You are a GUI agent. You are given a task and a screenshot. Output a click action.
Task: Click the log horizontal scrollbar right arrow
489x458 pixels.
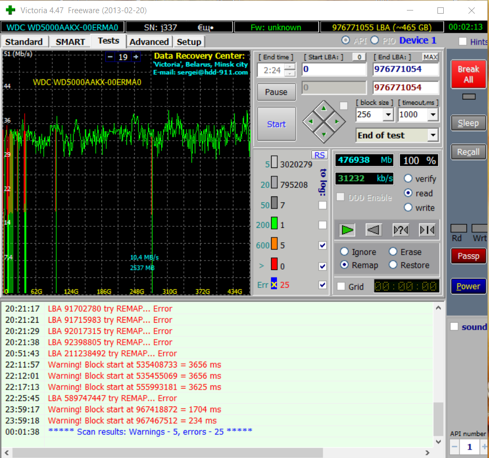coord(427,452)
